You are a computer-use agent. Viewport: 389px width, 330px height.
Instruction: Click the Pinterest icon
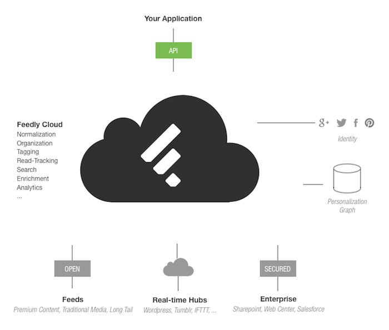click(x=370, y=123)
